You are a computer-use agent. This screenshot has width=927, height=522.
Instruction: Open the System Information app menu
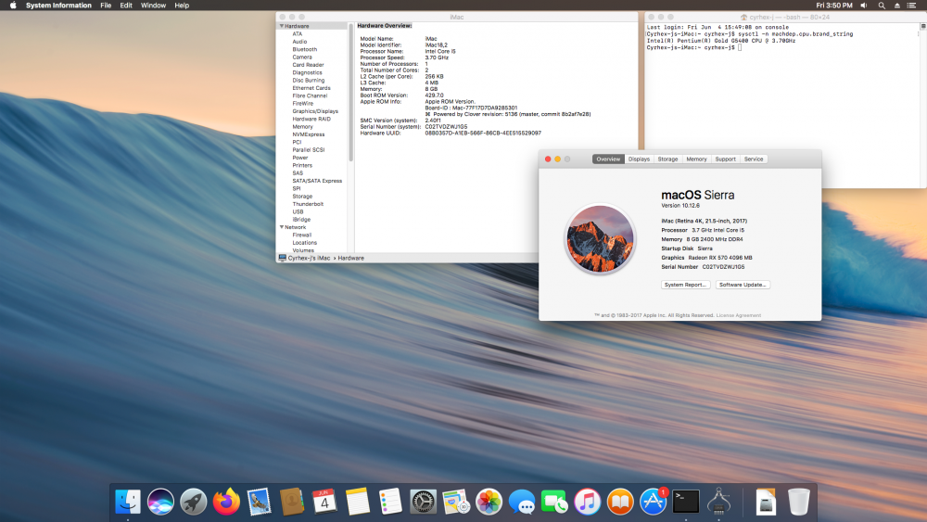[58, 6]
